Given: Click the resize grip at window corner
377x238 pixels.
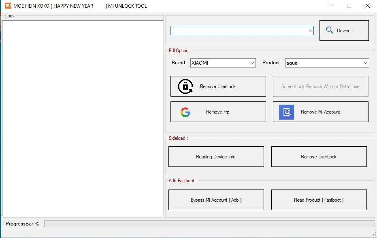Looking at the screenshot, I should click(374, 235).
